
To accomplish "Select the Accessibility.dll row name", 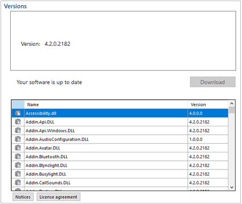I will point(41,113).
